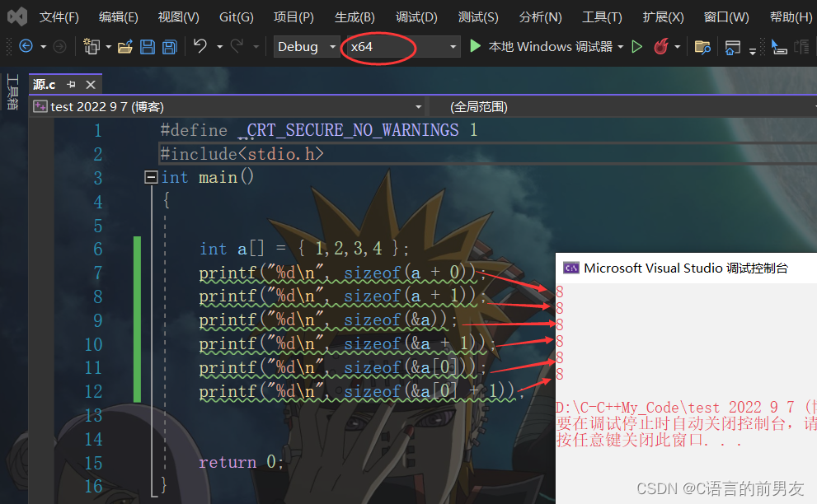Click the navigate backward arrow icon
Viewport: 817px width, 504px height.
(x=26, y=46)
